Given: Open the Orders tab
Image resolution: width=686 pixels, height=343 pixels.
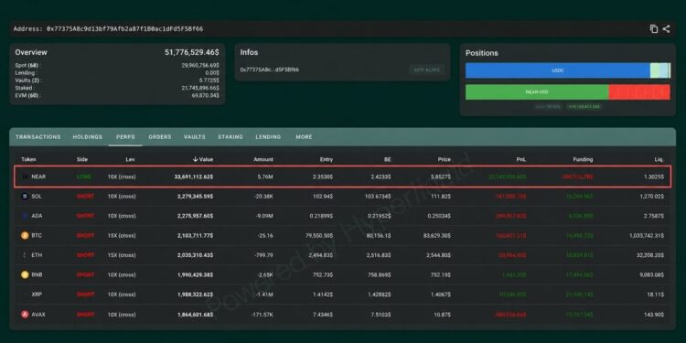Looking at the screenshot, I should click(160, 137).
